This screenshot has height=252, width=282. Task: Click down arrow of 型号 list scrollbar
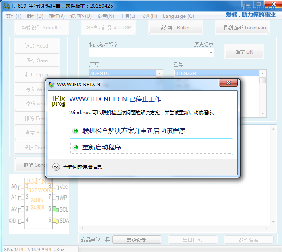point(263,114)
